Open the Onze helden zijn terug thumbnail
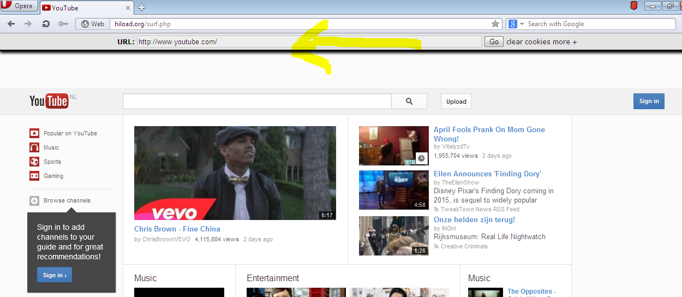The width and height of the screenshot is (682, 297). 394,236
